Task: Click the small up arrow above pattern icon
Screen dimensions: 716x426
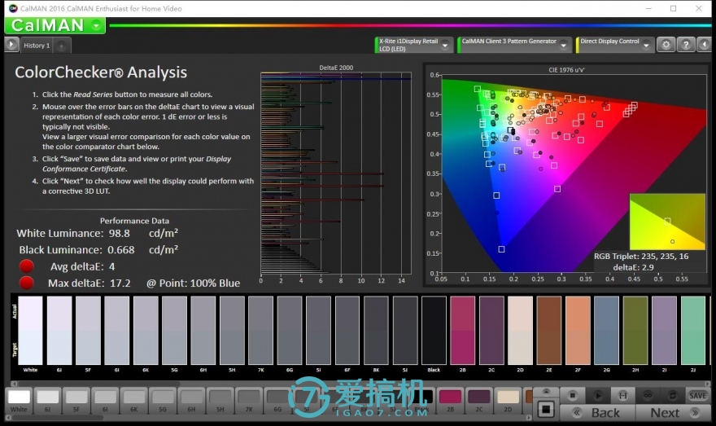Action: tap(546, 392)
